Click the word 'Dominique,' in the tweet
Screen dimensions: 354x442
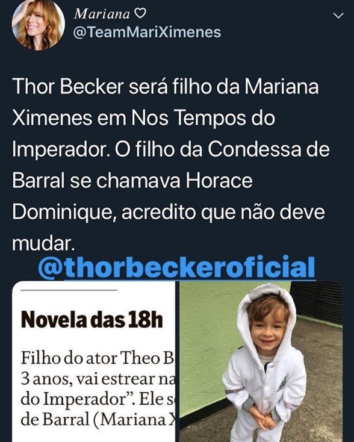(x=64, y=213)
